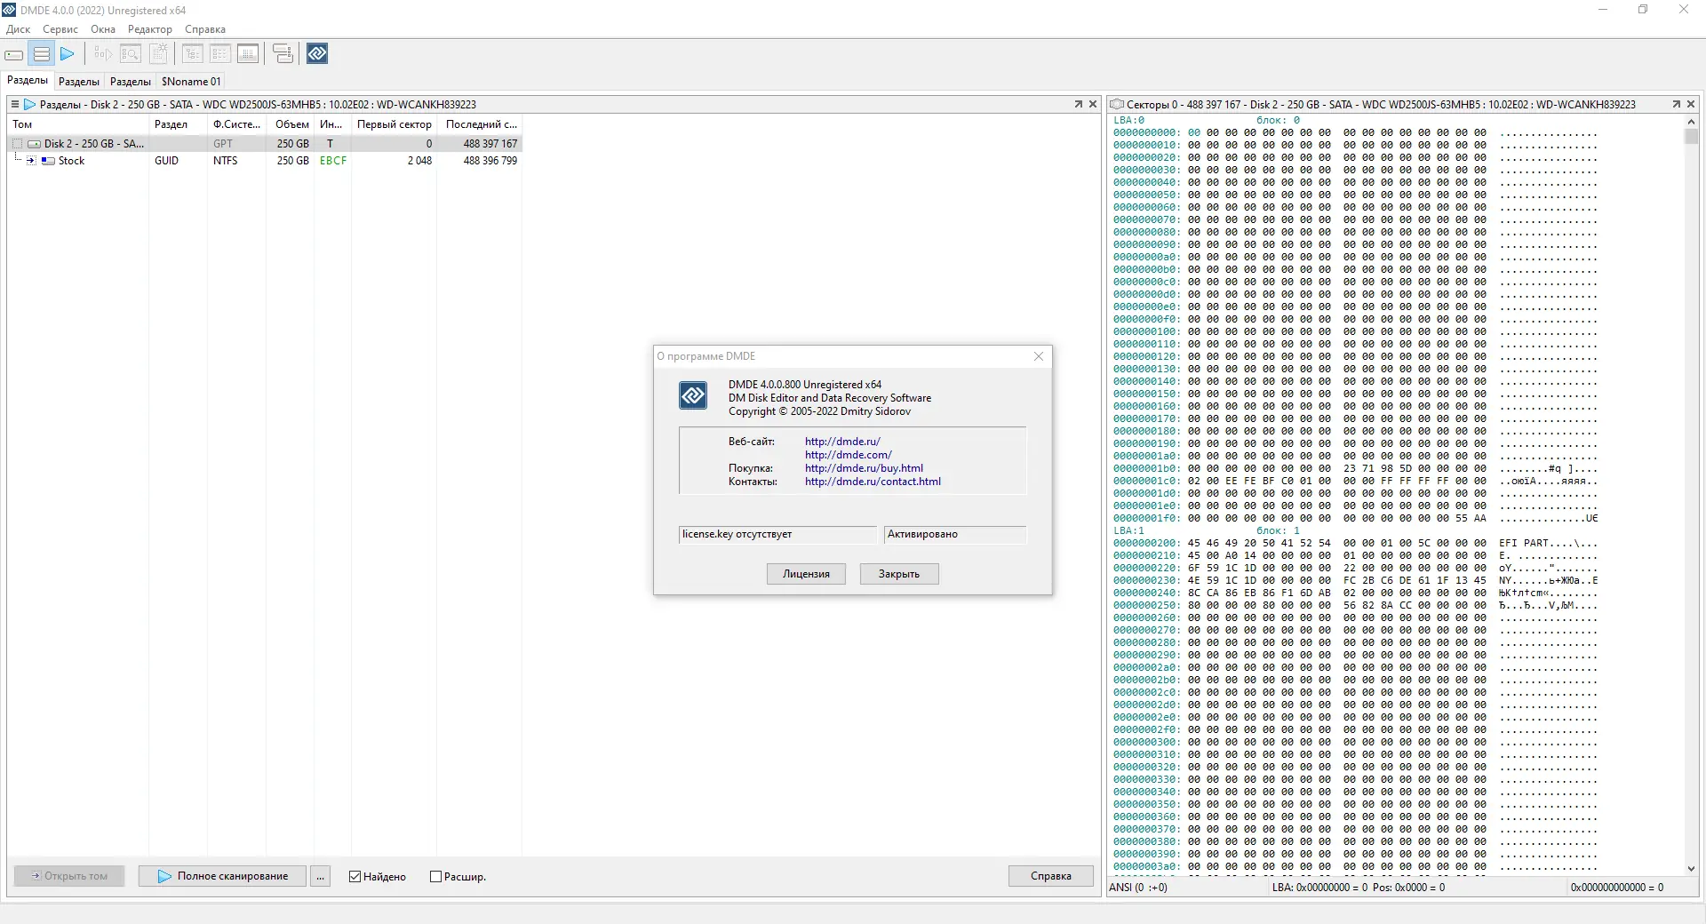This screenshot has width=1706, height=924.
Task: Pop out the Секторы panel with the arrow
Action: tap(1677, 104)
